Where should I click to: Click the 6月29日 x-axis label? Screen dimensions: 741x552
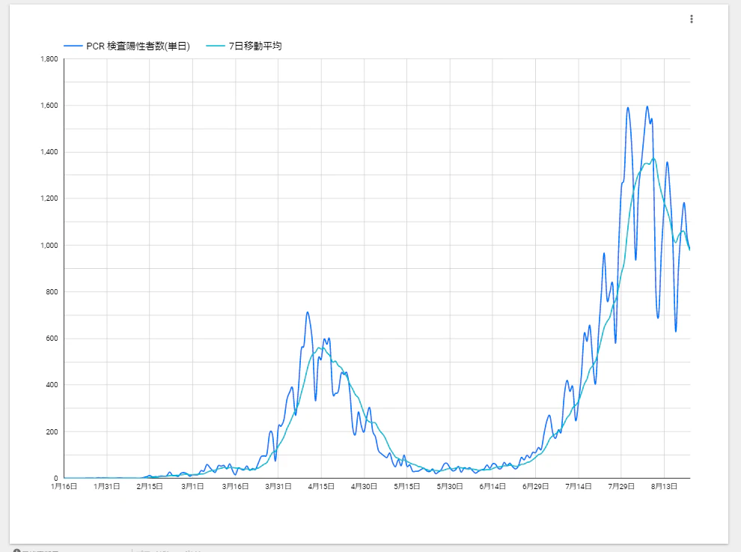[535, 486]
